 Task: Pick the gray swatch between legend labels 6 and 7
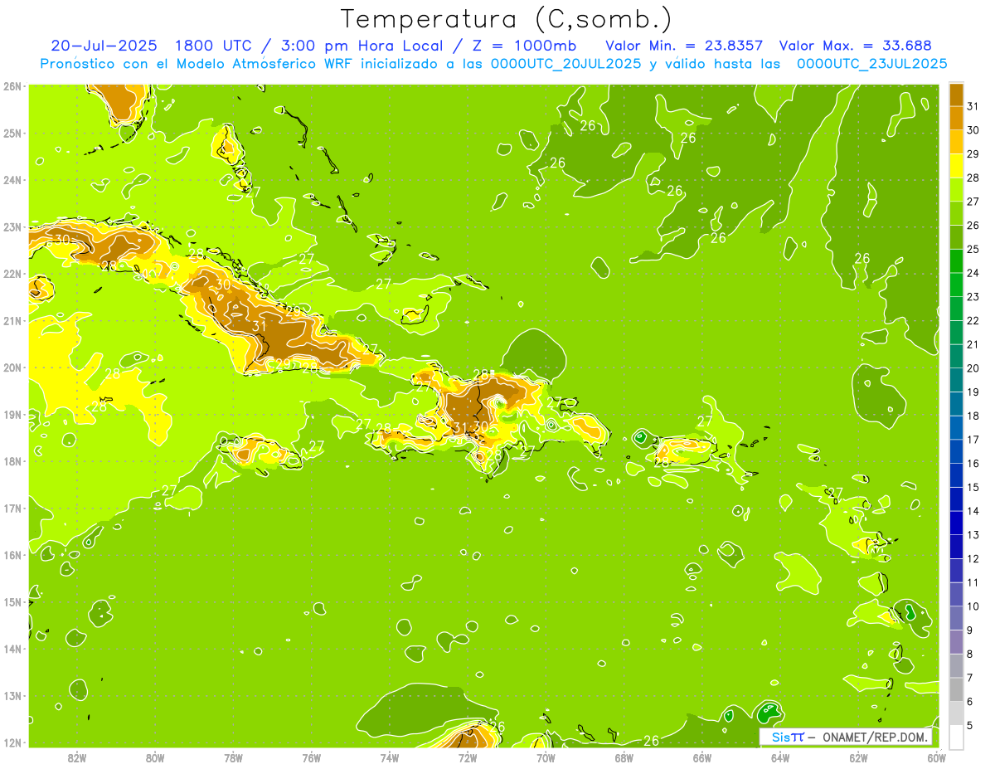pos(956,689)
